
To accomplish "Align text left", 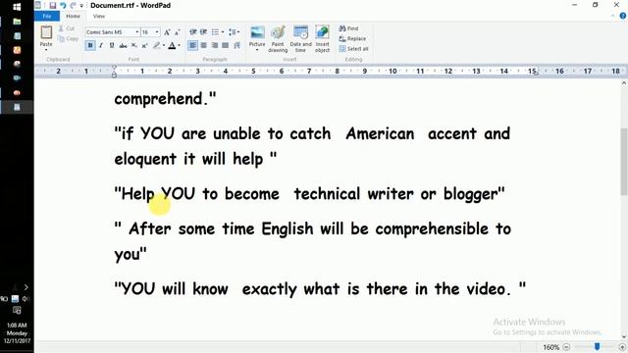I will pyautogui.click(x=192, y=46).
